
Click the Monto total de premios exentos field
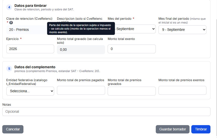pos(182,90)
